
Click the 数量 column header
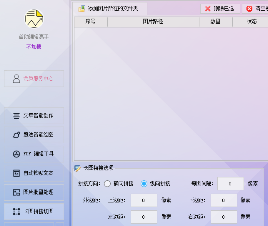(216, 22)
